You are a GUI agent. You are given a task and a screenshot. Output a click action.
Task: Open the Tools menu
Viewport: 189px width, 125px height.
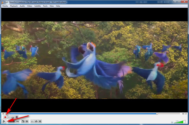[45, 6]
